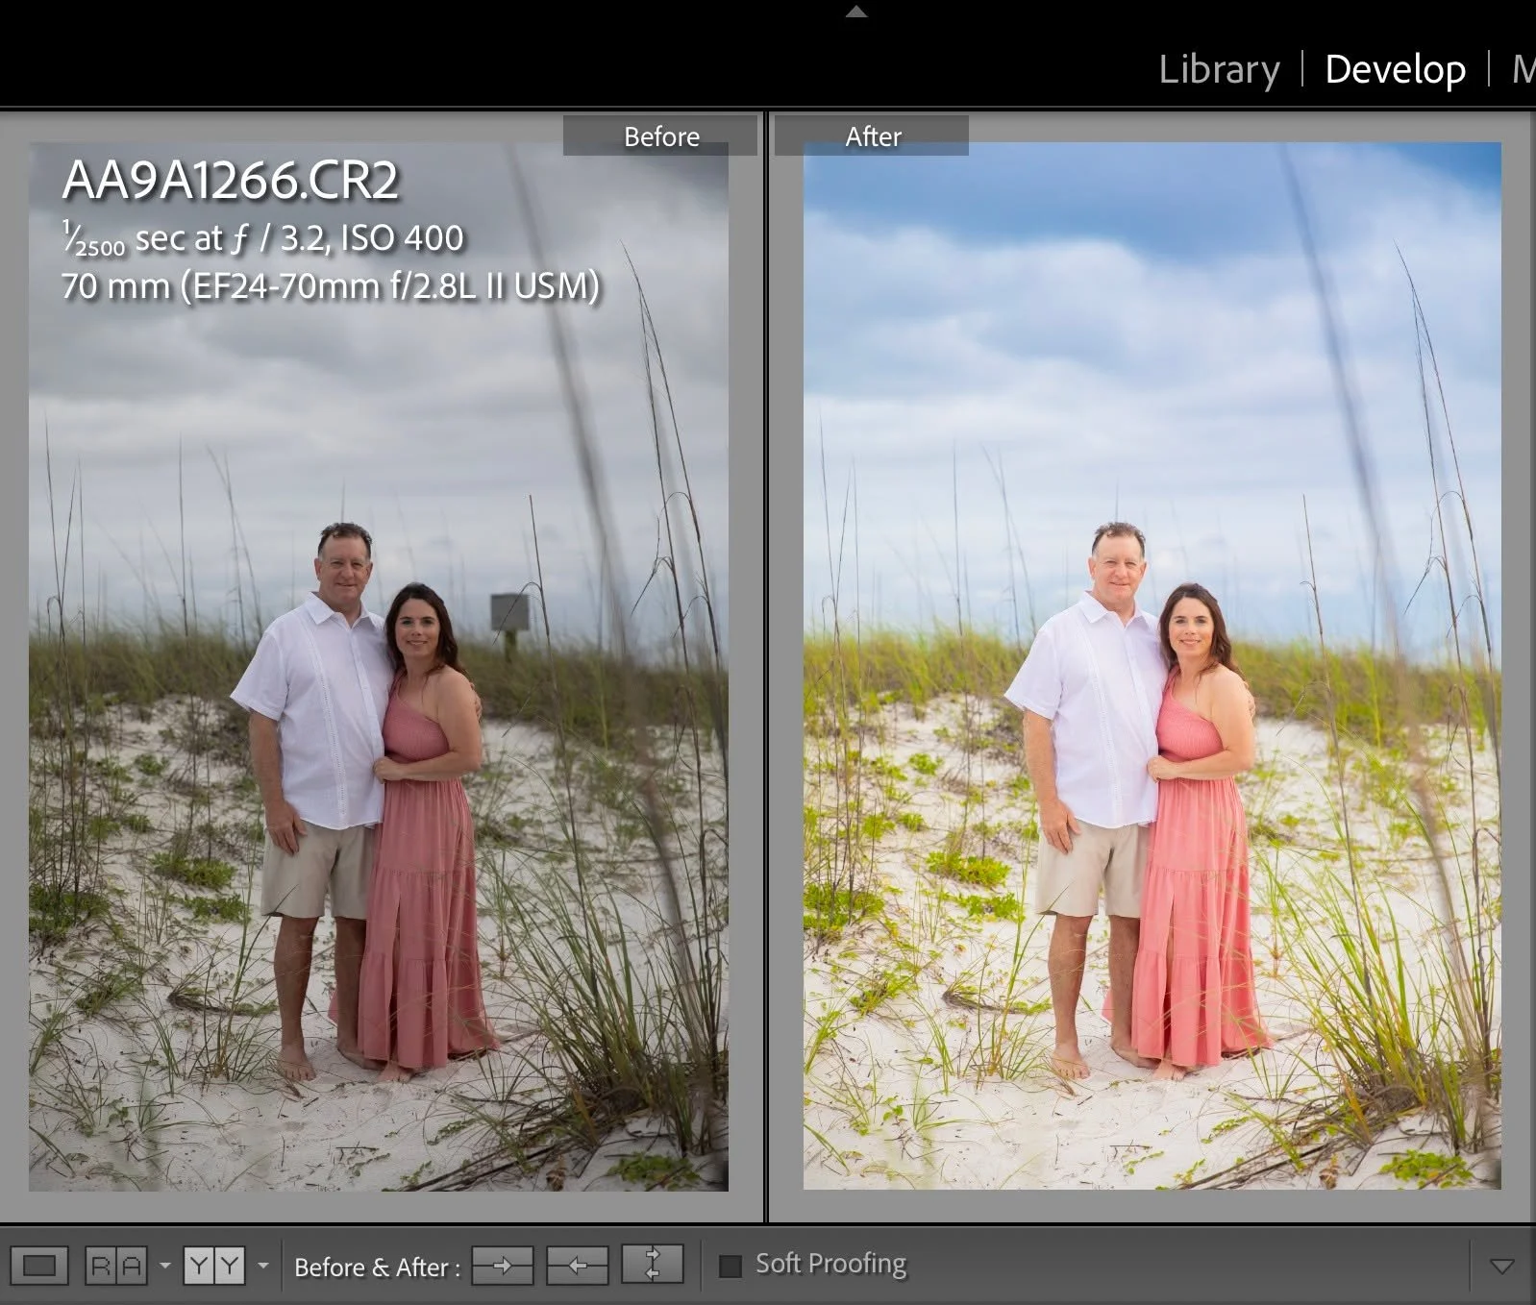Switch to the Develop module
The width and height of the screenshot is (1536, 1305).
coord(1395,69)
